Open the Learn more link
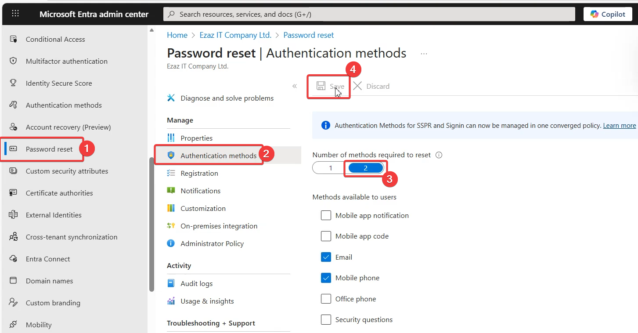 tap(620, 126)
